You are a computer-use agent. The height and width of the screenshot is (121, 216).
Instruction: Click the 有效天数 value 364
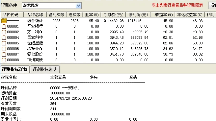[x=53, y=104]
